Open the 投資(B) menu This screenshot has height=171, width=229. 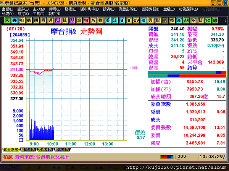109,9
